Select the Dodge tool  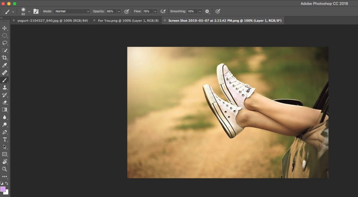click(5, 125)
